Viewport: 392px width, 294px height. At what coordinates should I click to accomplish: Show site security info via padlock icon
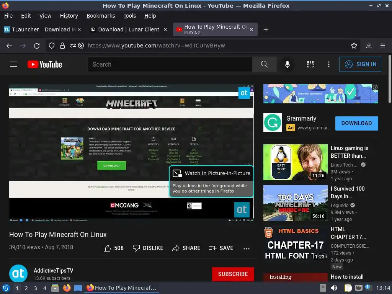[x=62, y=46]
